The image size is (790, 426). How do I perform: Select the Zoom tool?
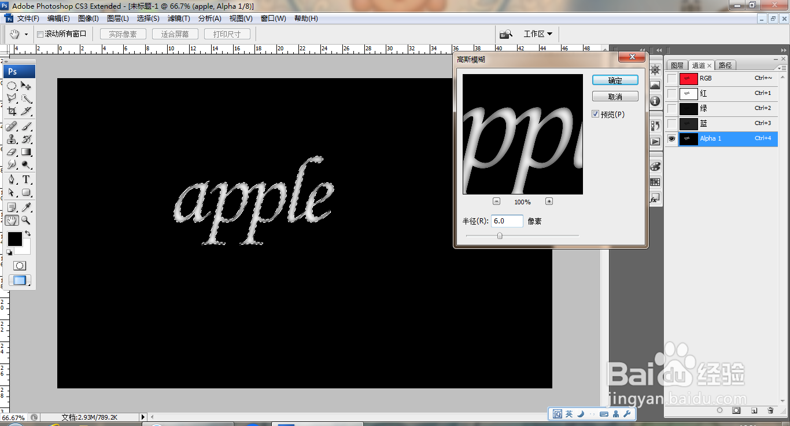(x=26, y=220)
